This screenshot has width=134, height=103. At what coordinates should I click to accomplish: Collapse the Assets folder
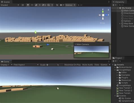(113, 65)
